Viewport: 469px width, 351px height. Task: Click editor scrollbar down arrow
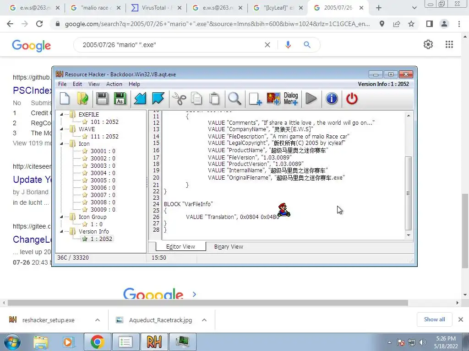[408, 235]
